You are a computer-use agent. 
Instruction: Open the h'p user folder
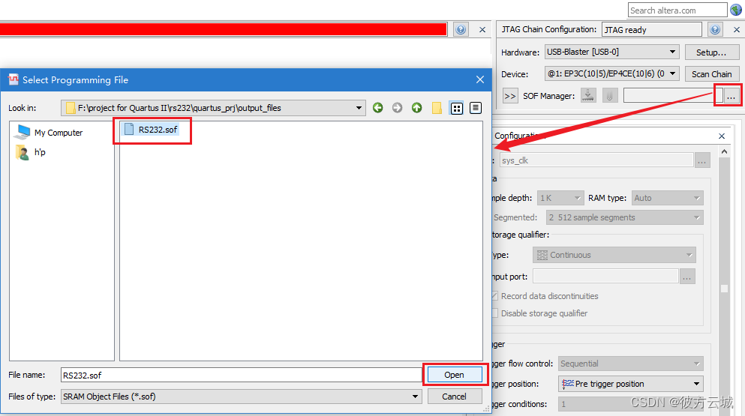click(x=31, y=152)
